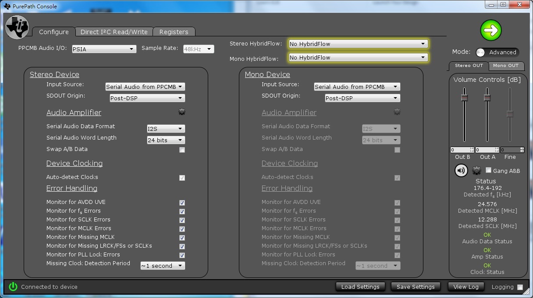Click the Texas Instruments logo icon
This screenshot has width=533, height=298.
17,27
